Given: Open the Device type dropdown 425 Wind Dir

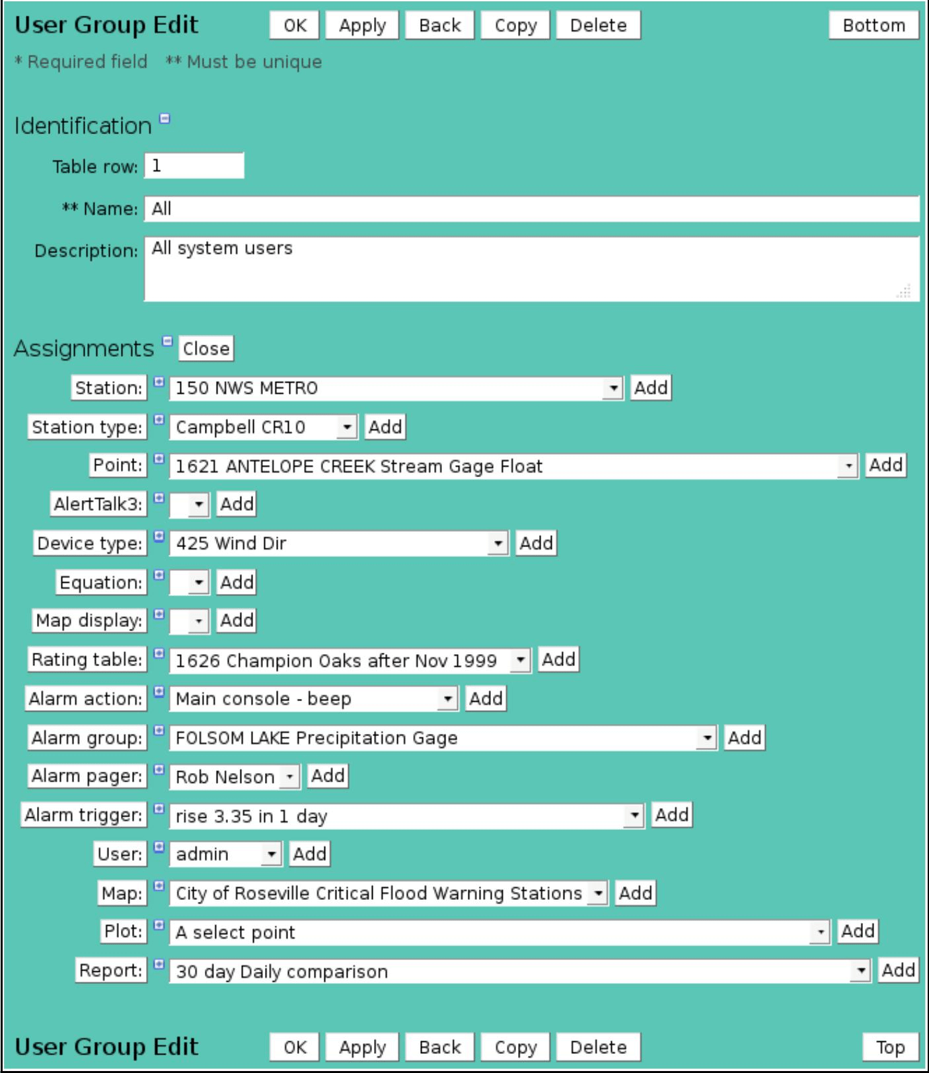Looking at the screenshot, I should coord(339,544).
